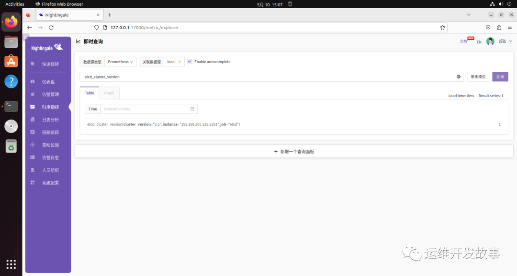The height and width of the screenshot is (276, 517).
Task: Click the 查询 query button
Action: point(500,77)
